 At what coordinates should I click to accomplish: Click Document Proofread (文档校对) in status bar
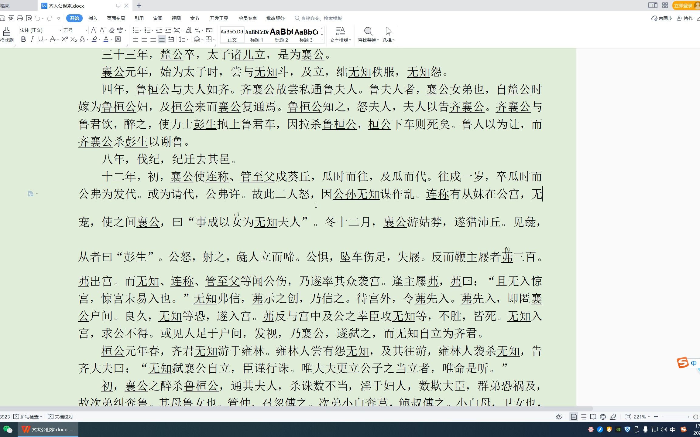pyautogui.click(x=61, y=417)
